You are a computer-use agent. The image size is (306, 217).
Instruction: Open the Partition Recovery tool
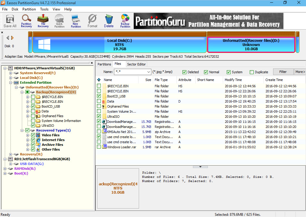(26, 21)
